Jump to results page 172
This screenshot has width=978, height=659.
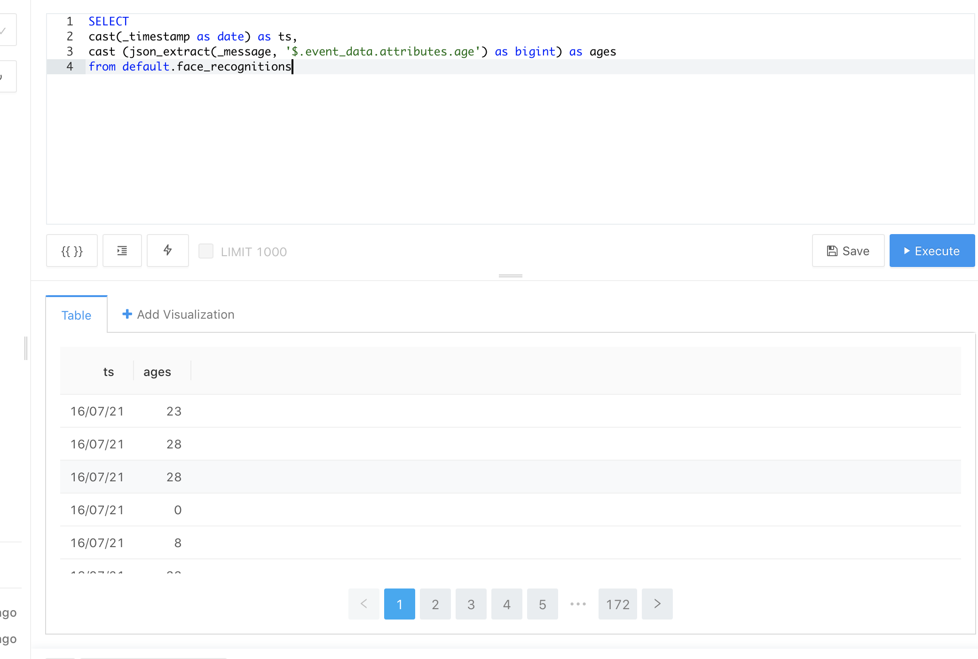[618, 604]
